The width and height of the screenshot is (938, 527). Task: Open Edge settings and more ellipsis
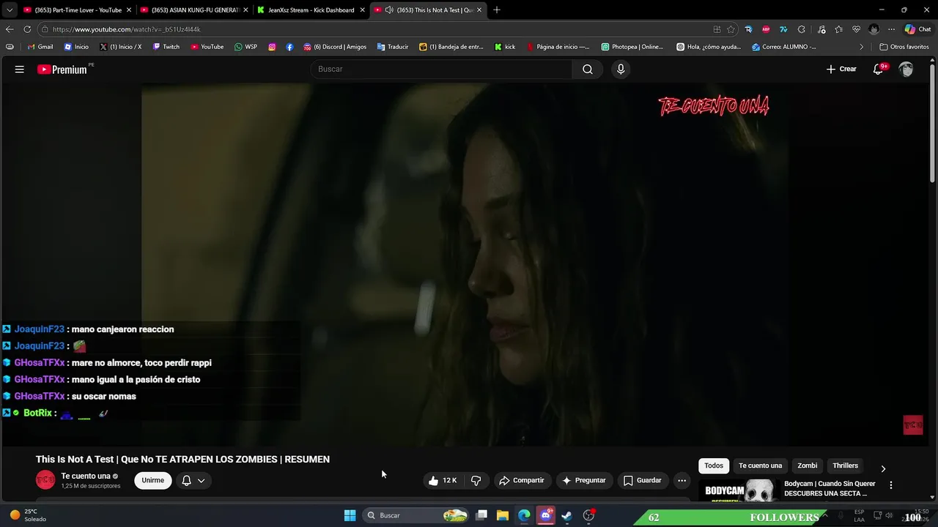891,29
